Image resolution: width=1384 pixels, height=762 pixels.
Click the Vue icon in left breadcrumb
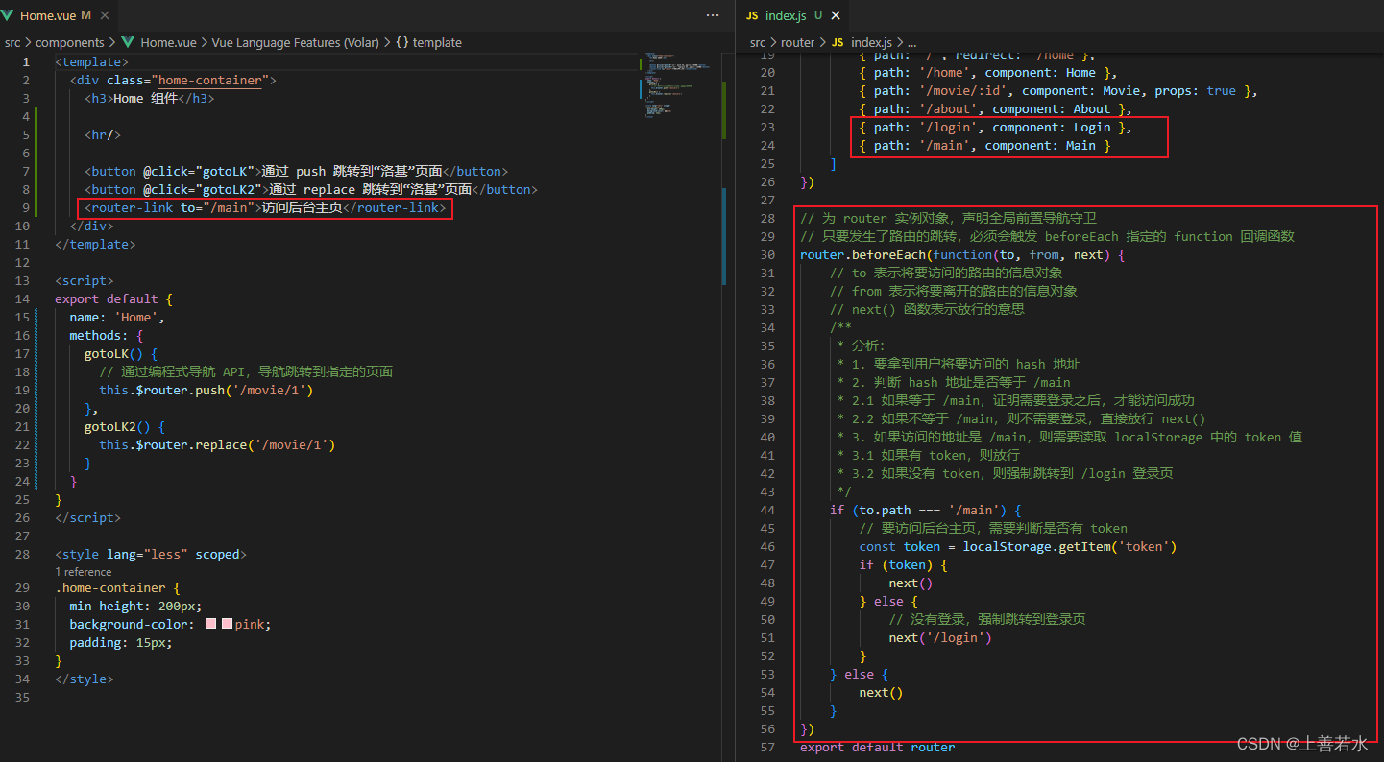coord(128,42)
